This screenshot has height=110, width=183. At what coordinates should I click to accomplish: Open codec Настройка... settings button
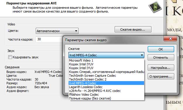coord(161,68)
